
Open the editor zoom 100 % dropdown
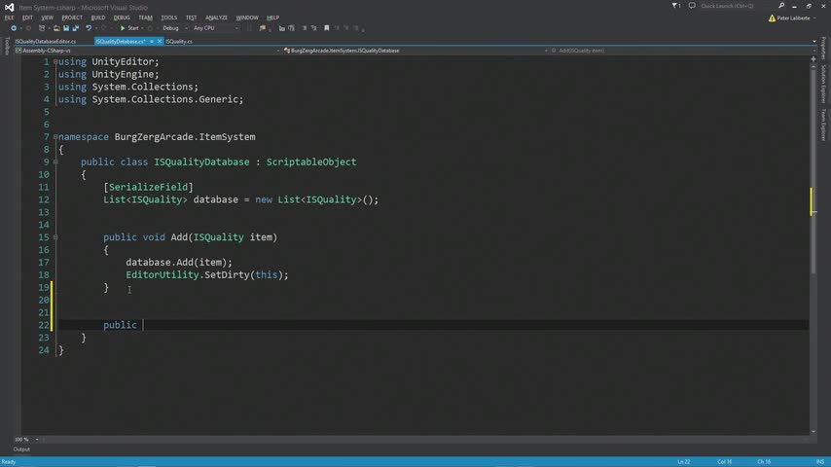pyautogui.click(x=26, y=440)
